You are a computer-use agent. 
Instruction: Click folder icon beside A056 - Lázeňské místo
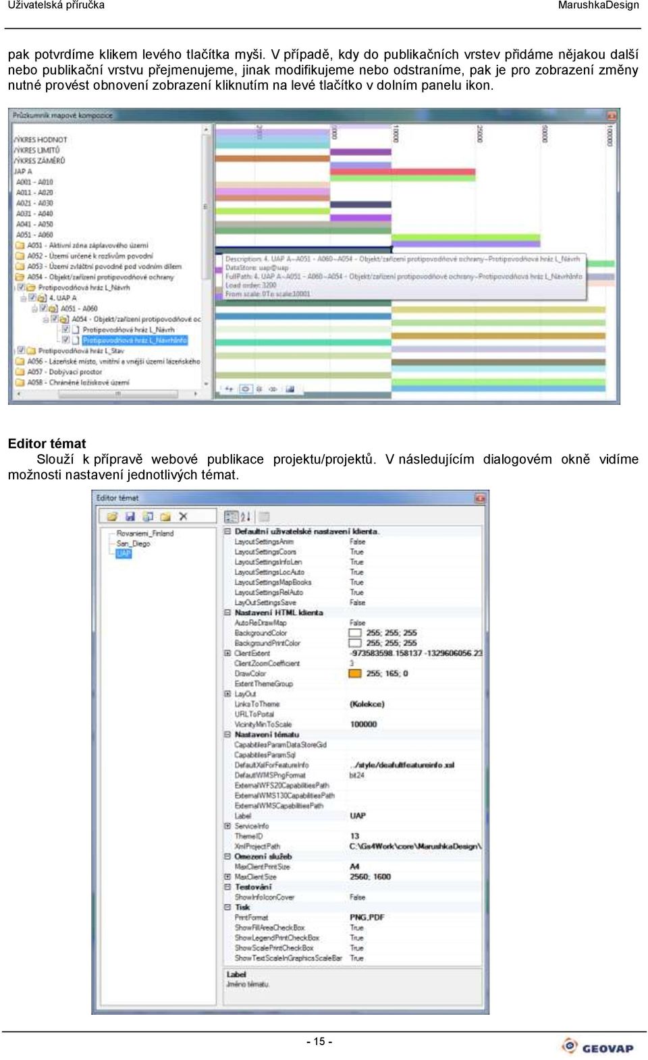(20, 362)
